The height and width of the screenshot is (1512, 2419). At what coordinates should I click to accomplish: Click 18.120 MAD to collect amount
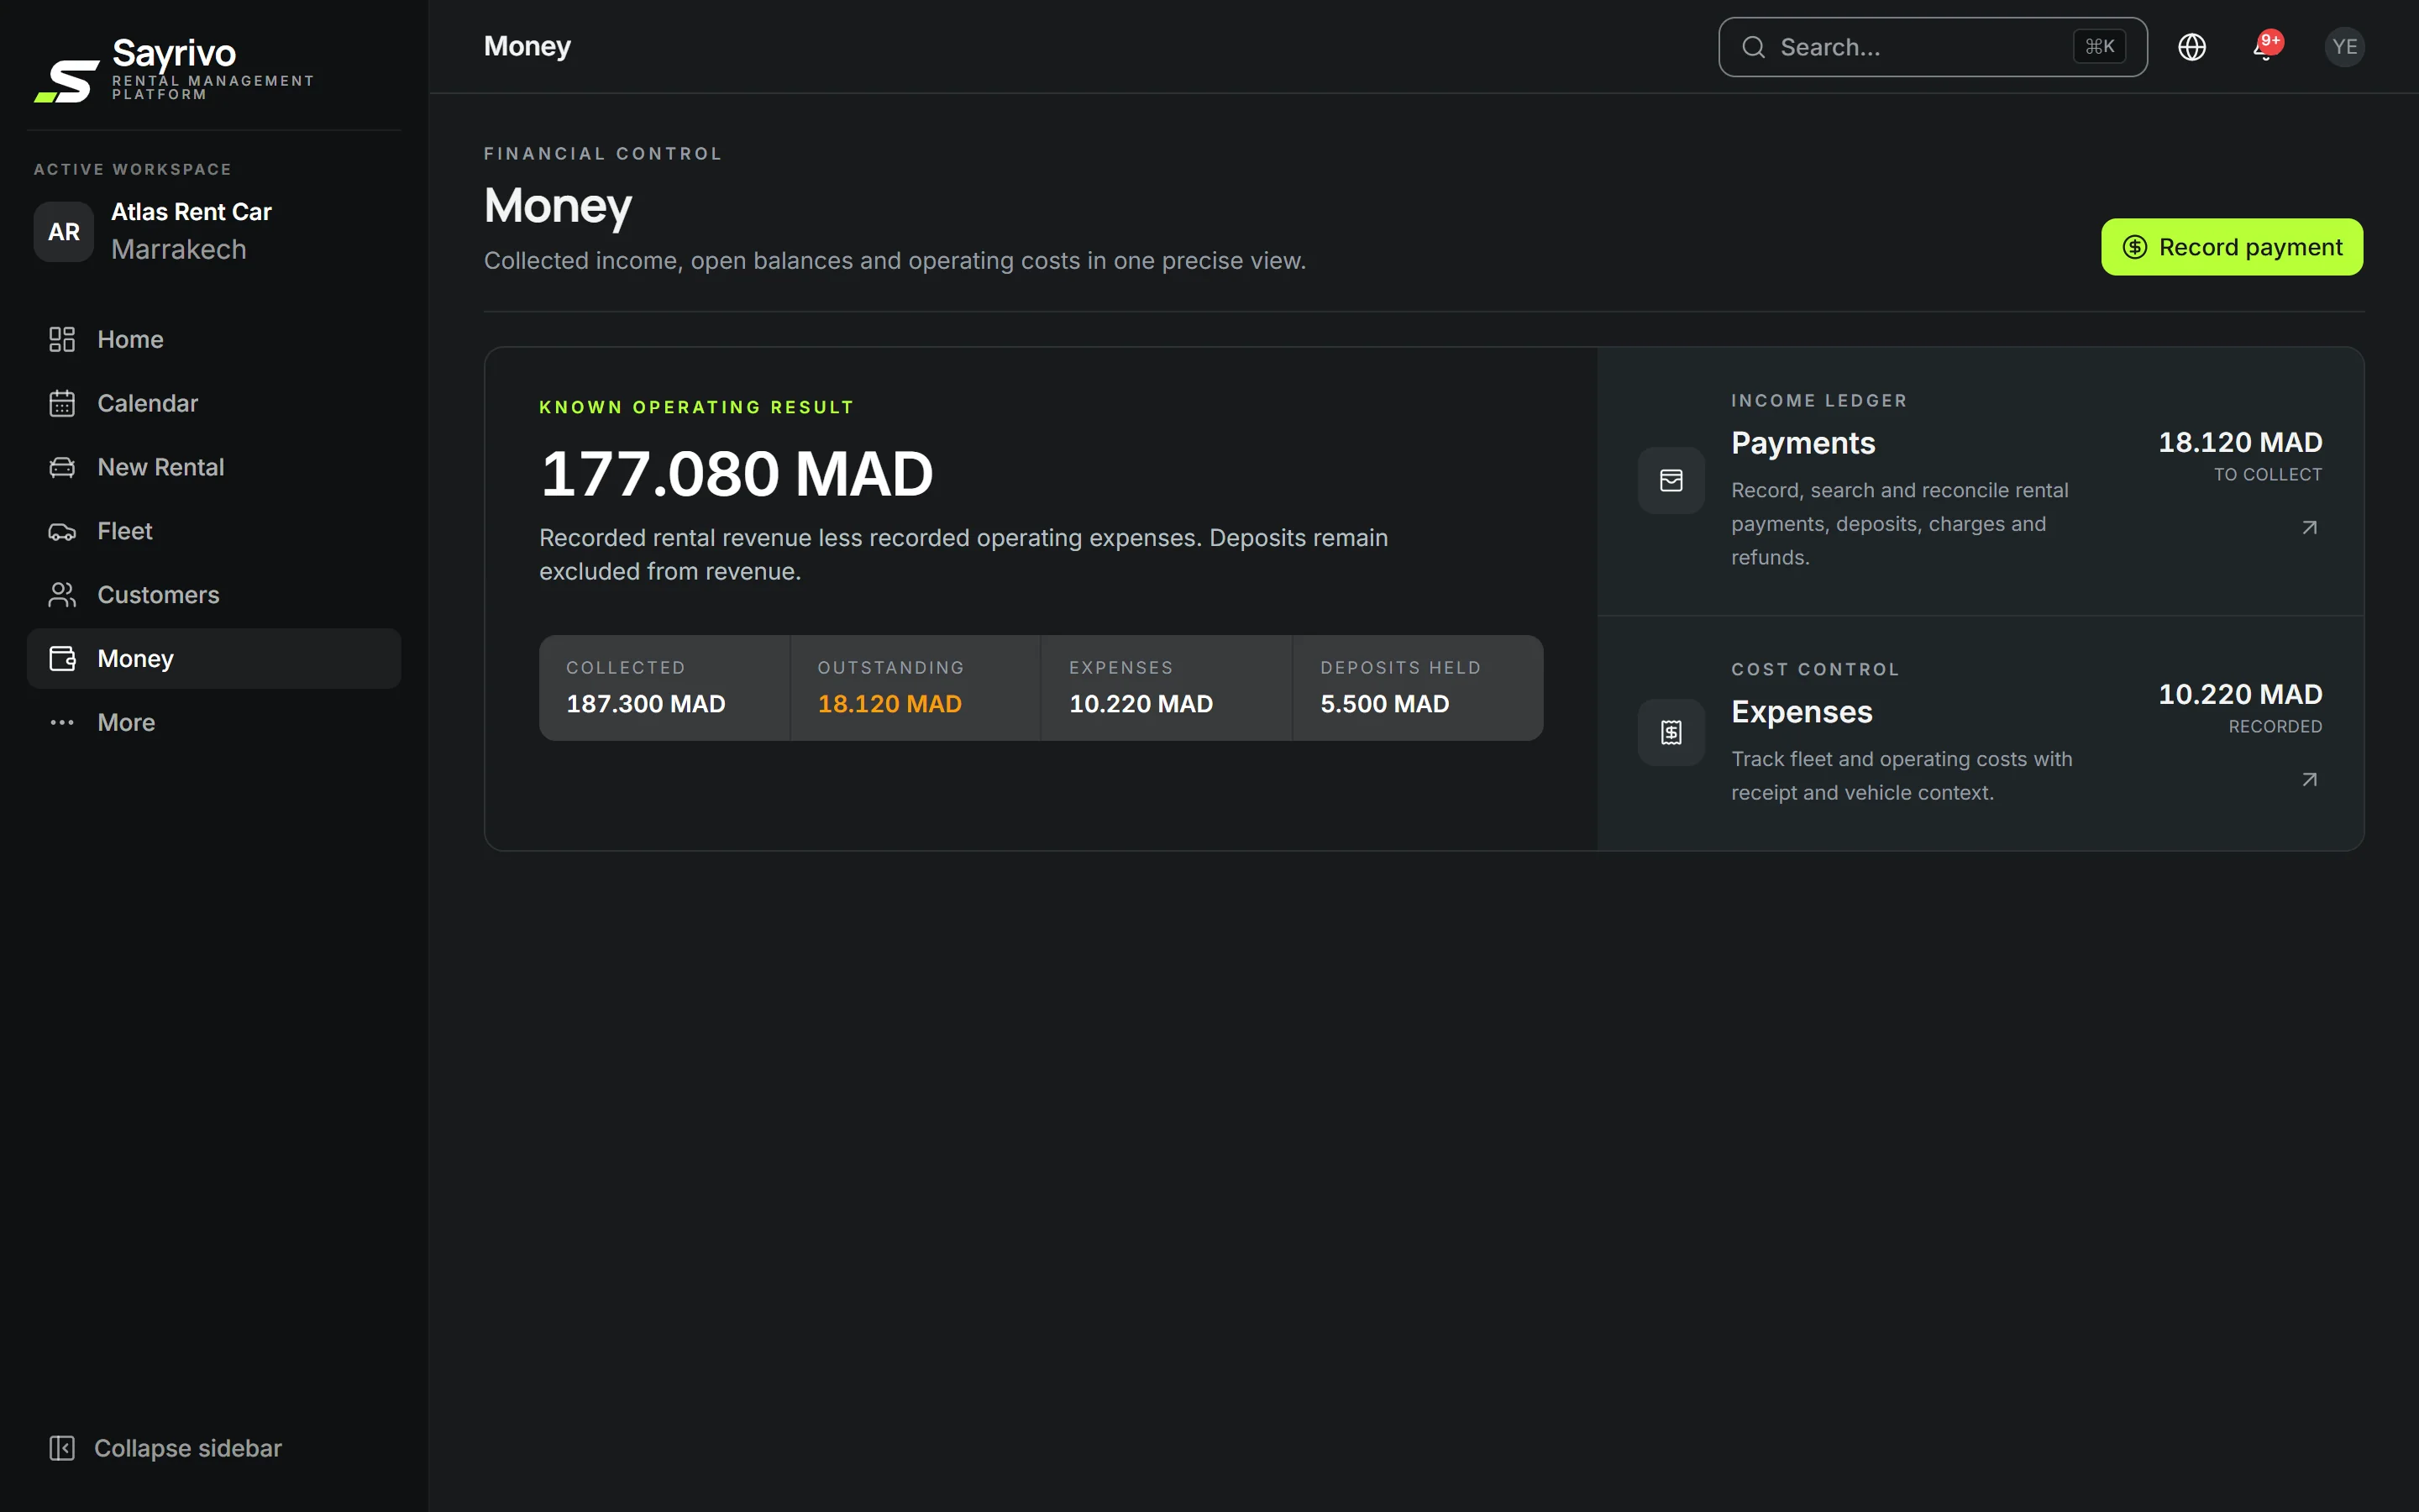2240,442
